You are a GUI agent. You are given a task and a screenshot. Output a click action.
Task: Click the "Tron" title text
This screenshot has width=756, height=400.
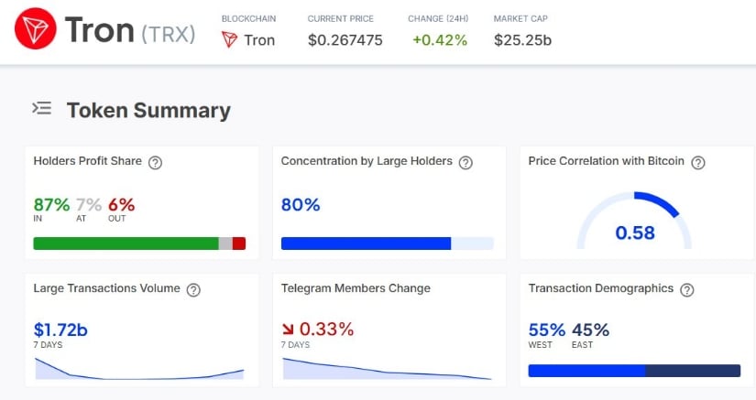coord(99,30)
